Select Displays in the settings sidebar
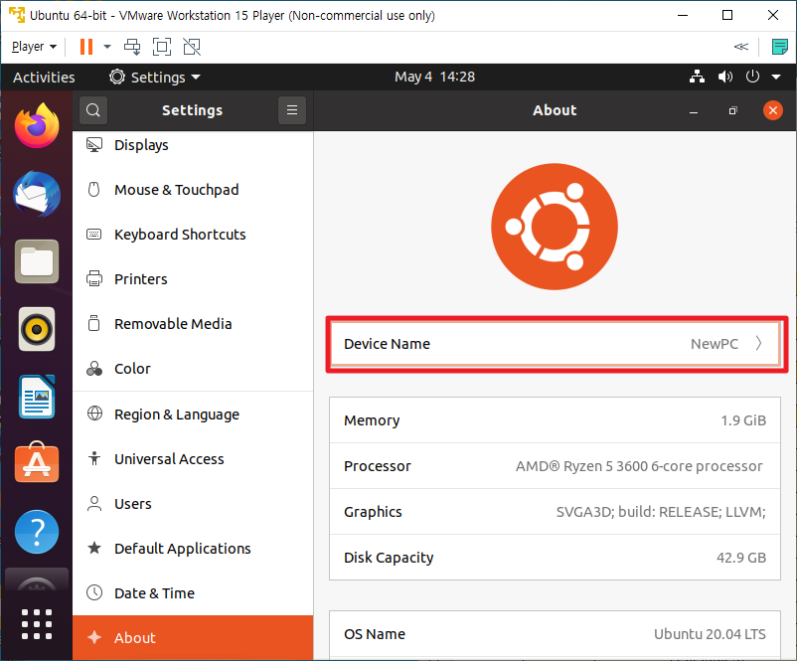The height and width of the screenshot is (661, 797). pos(193,145)
